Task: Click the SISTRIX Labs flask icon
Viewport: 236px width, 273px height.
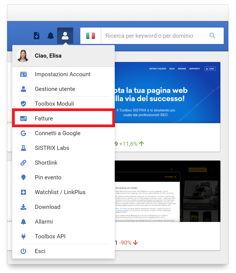Action: tap(23, 148)
